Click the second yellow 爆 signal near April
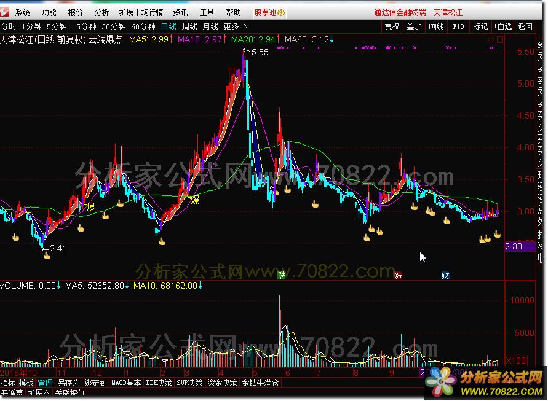This screenshot has height=401, width=548. [x=194, y=200]
